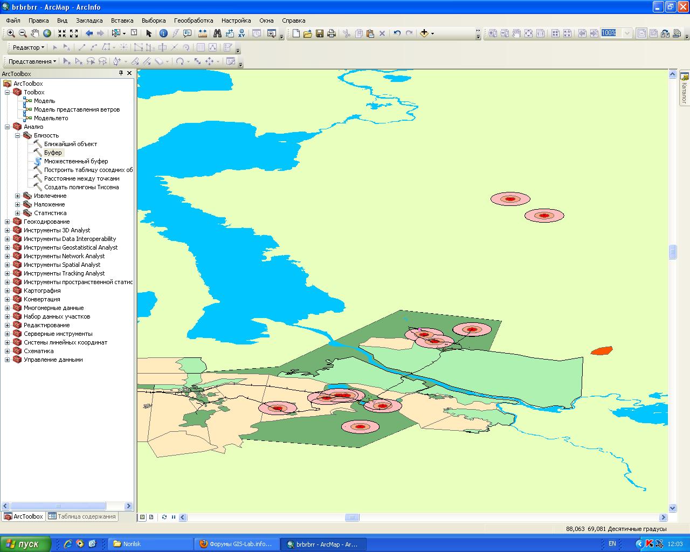Open the Go To XY tool
The width and height of the screenshot is (690, 552).
pyautogui.click(x=241, y=33)
